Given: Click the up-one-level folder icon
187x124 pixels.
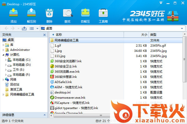Looking at the screenshot, I should pos(24,28).
